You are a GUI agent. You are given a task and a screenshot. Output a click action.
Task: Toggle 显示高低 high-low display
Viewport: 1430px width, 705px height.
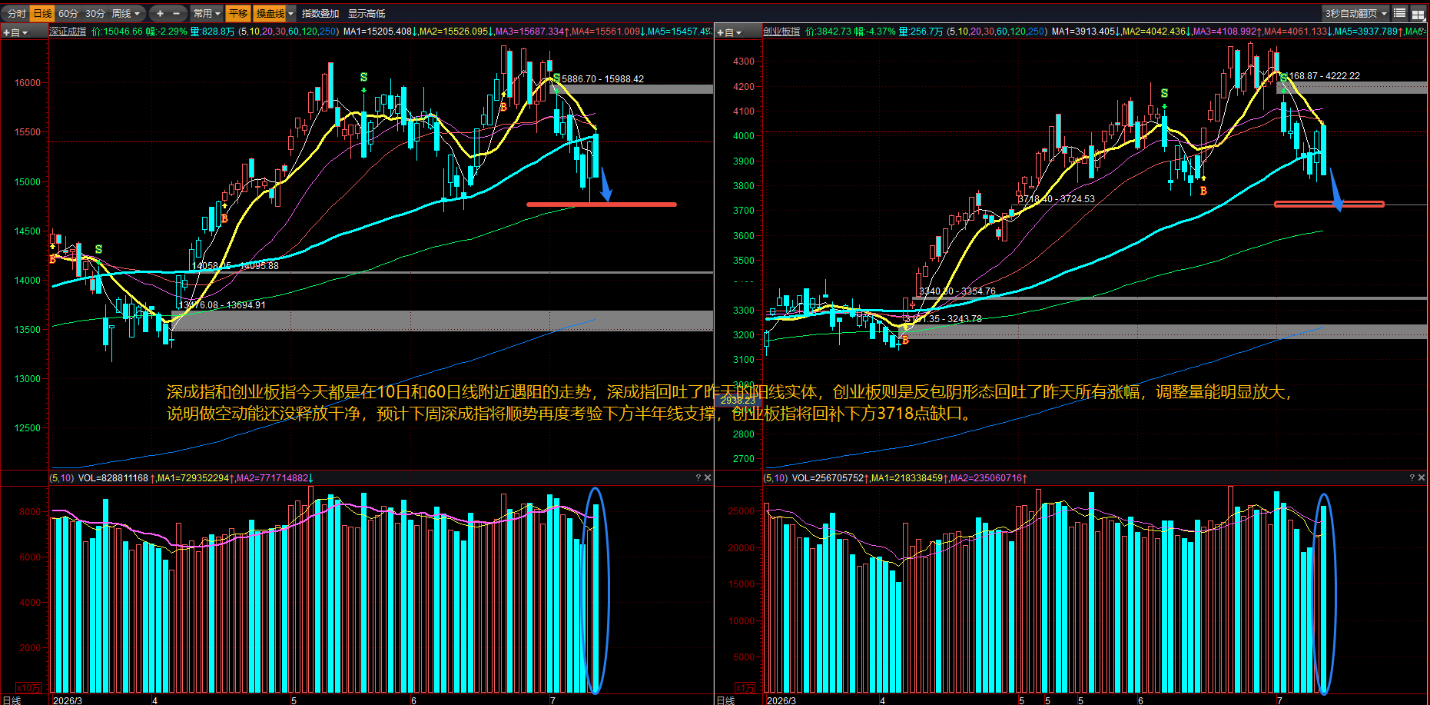(367, 13)
